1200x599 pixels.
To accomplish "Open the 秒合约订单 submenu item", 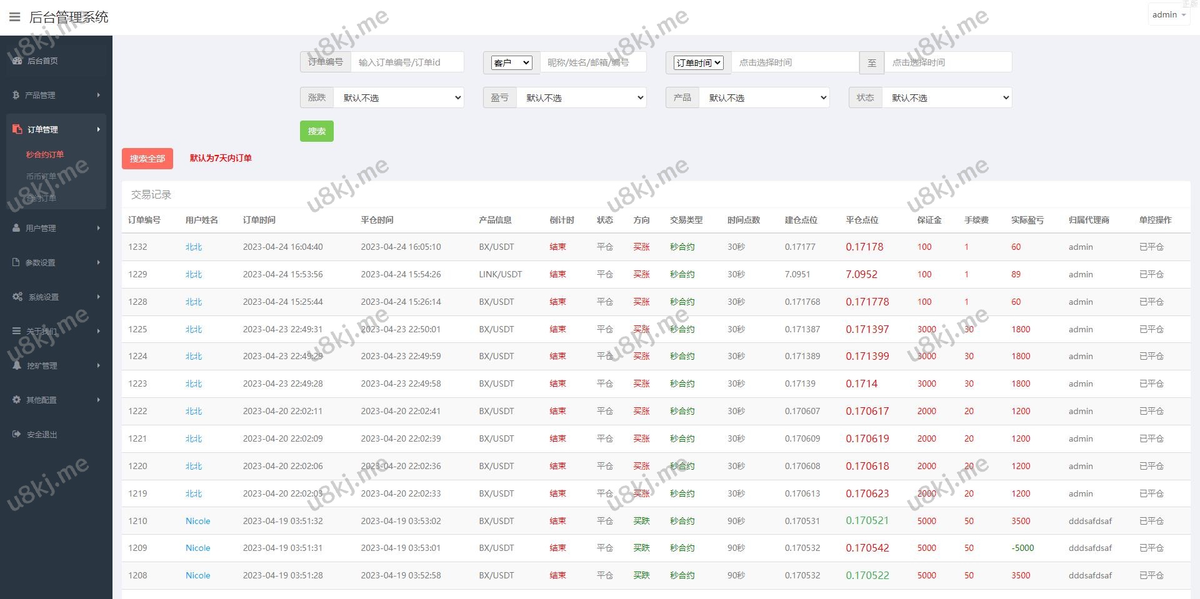I will (x=45, y=154).
